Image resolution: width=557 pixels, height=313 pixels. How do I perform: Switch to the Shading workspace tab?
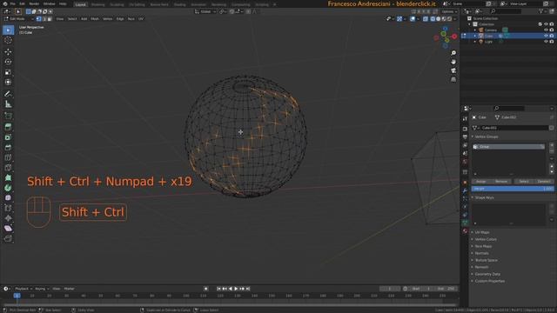click(x=180, y=4)
